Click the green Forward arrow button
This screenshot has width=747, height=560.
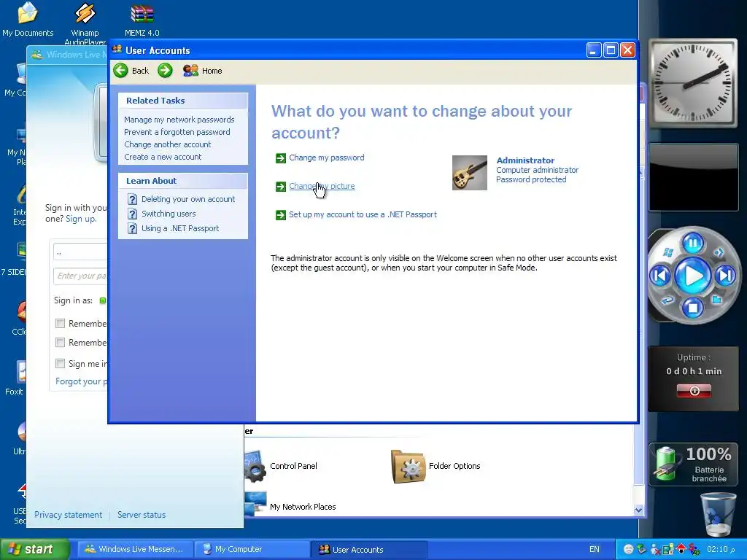165,71
